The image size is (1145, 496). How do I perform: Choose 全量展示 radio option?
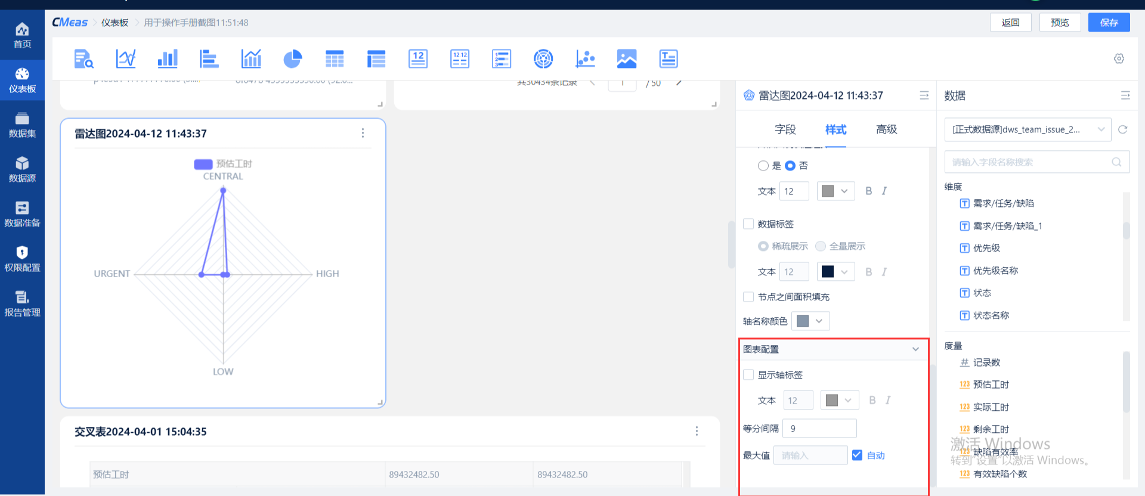tap(821, 246)
